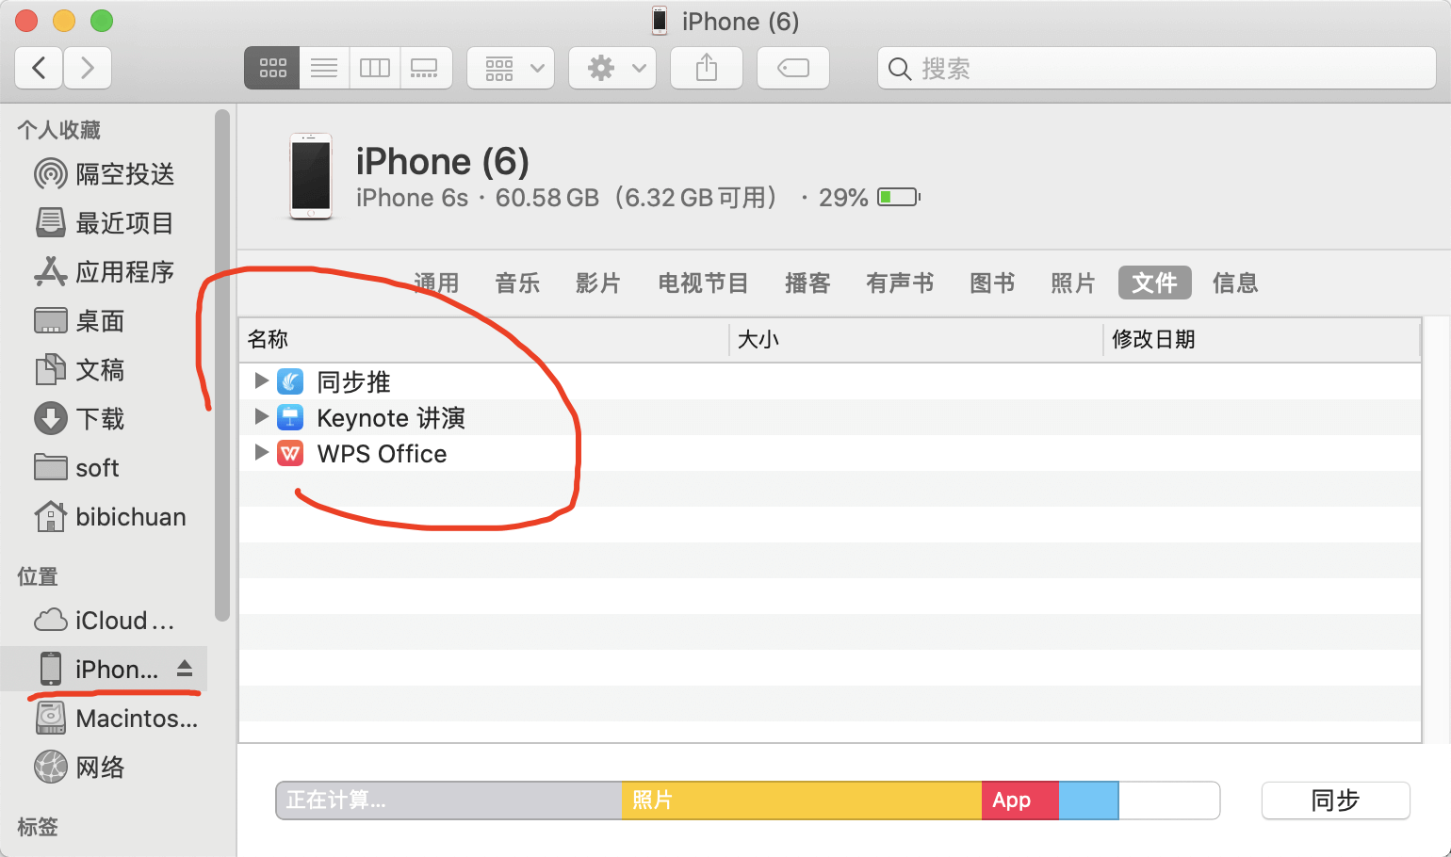Switch to icon view mode

[x=272, y=68]
